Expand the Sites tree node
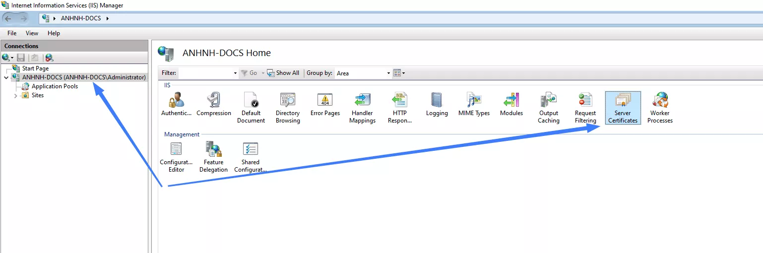 (16, 95)
